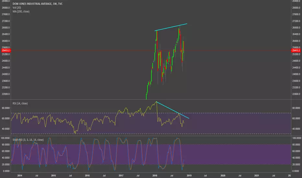This screenshot has height=178, width=302.
Task: Click the 2014 label on time axis
Action: (20, 175)
